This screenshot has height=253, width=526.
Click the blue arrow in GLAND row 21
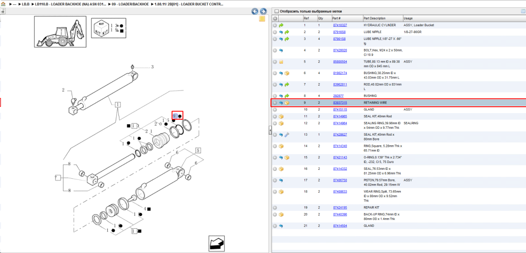[x=281, y=226]
